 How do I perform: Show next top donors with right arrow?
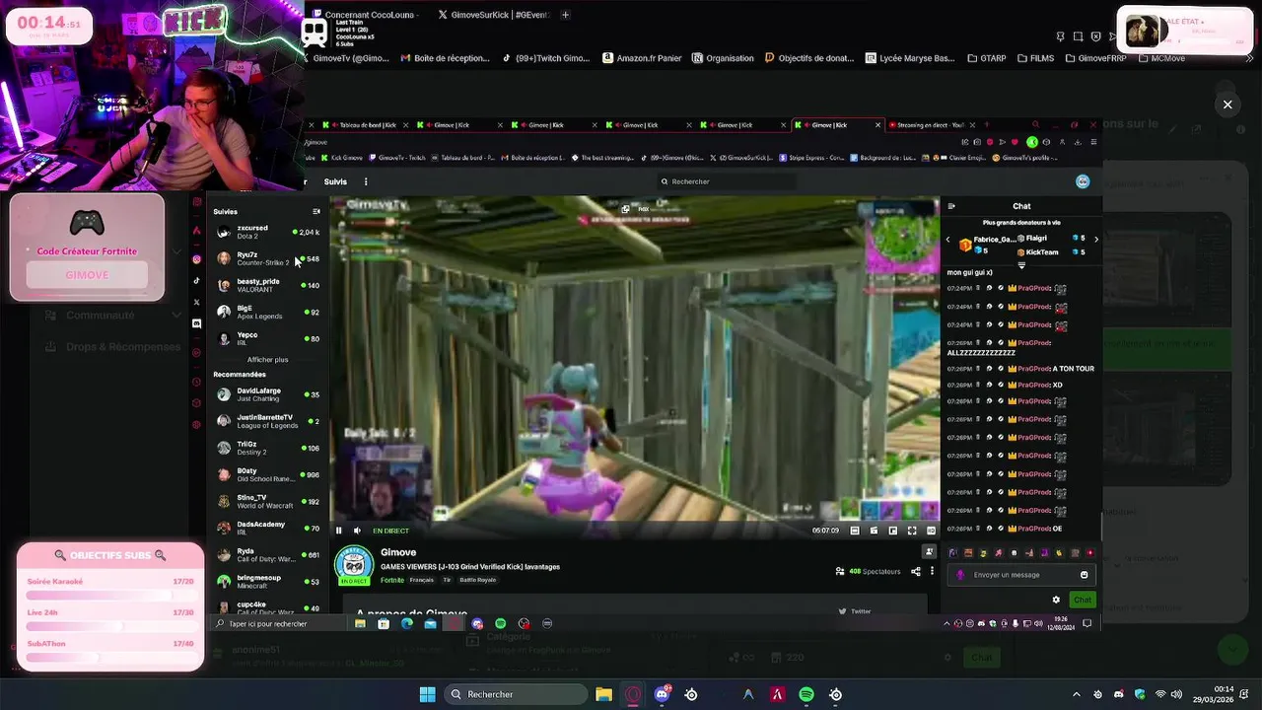1095,239
